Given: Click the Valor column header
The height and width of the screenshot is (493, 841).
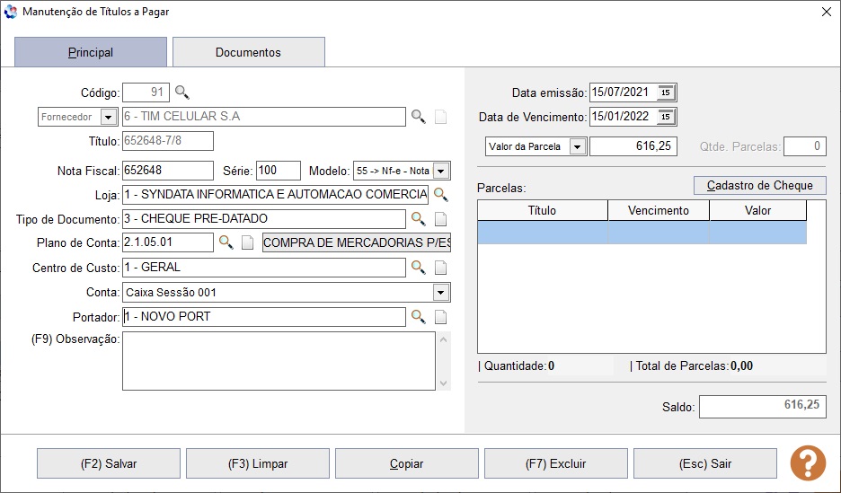Looking at the screenshot, I should pos(757,210).
